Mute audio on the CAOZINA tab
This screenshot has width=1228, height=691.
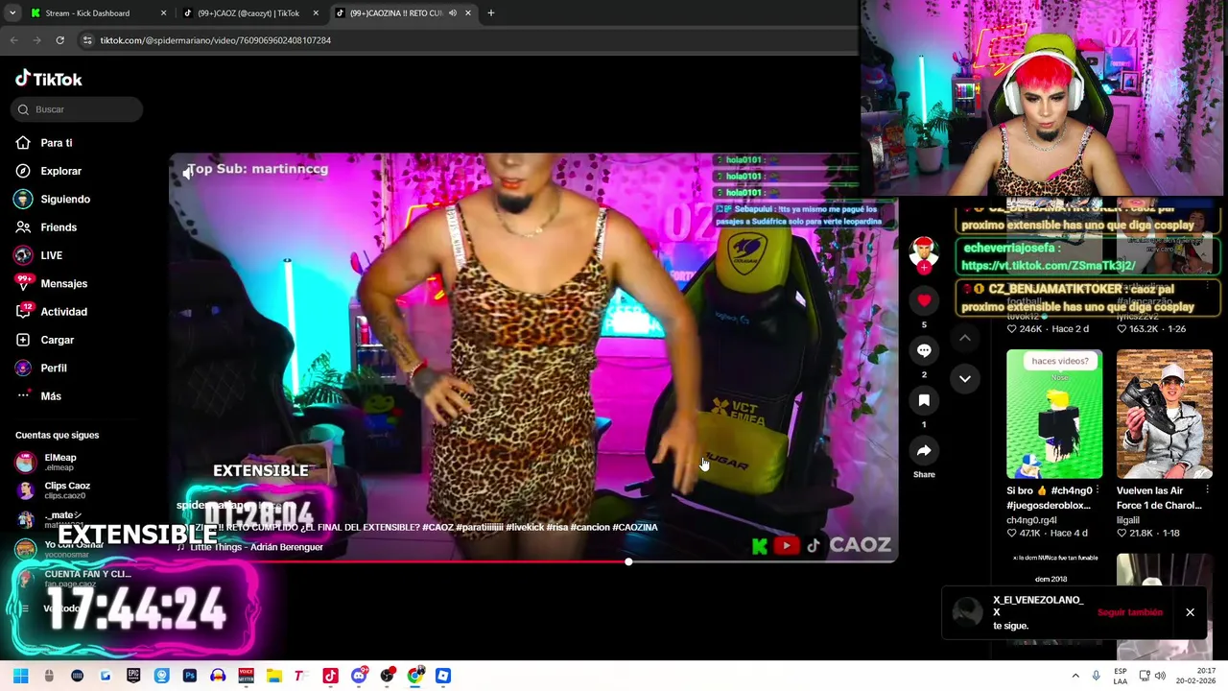tap(452, 13)
